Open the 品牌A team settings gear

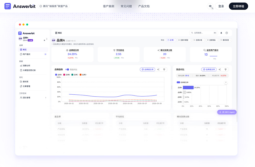pyautogui.click(x=44, y=40)
